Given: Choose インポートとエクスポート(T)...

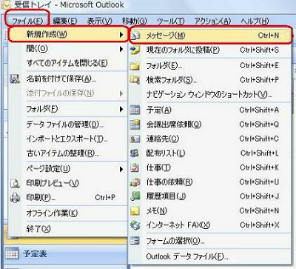Looking at the screenshot, I should (67, 139).
